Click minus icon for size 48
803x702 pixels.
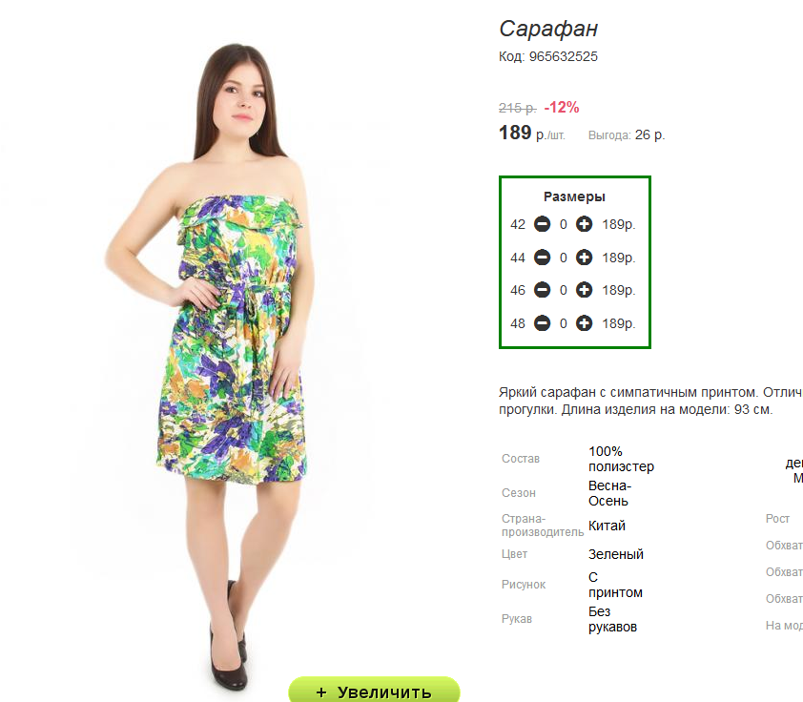coord(543,323)
